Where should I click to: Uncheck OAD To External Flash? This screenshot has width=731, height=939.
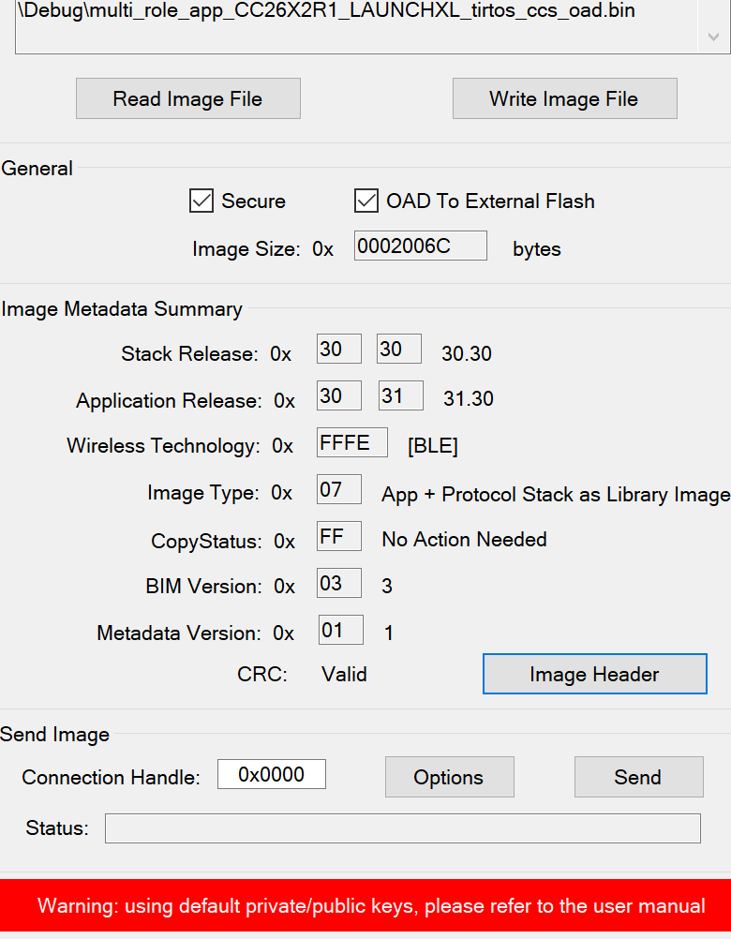pos(365,201)
